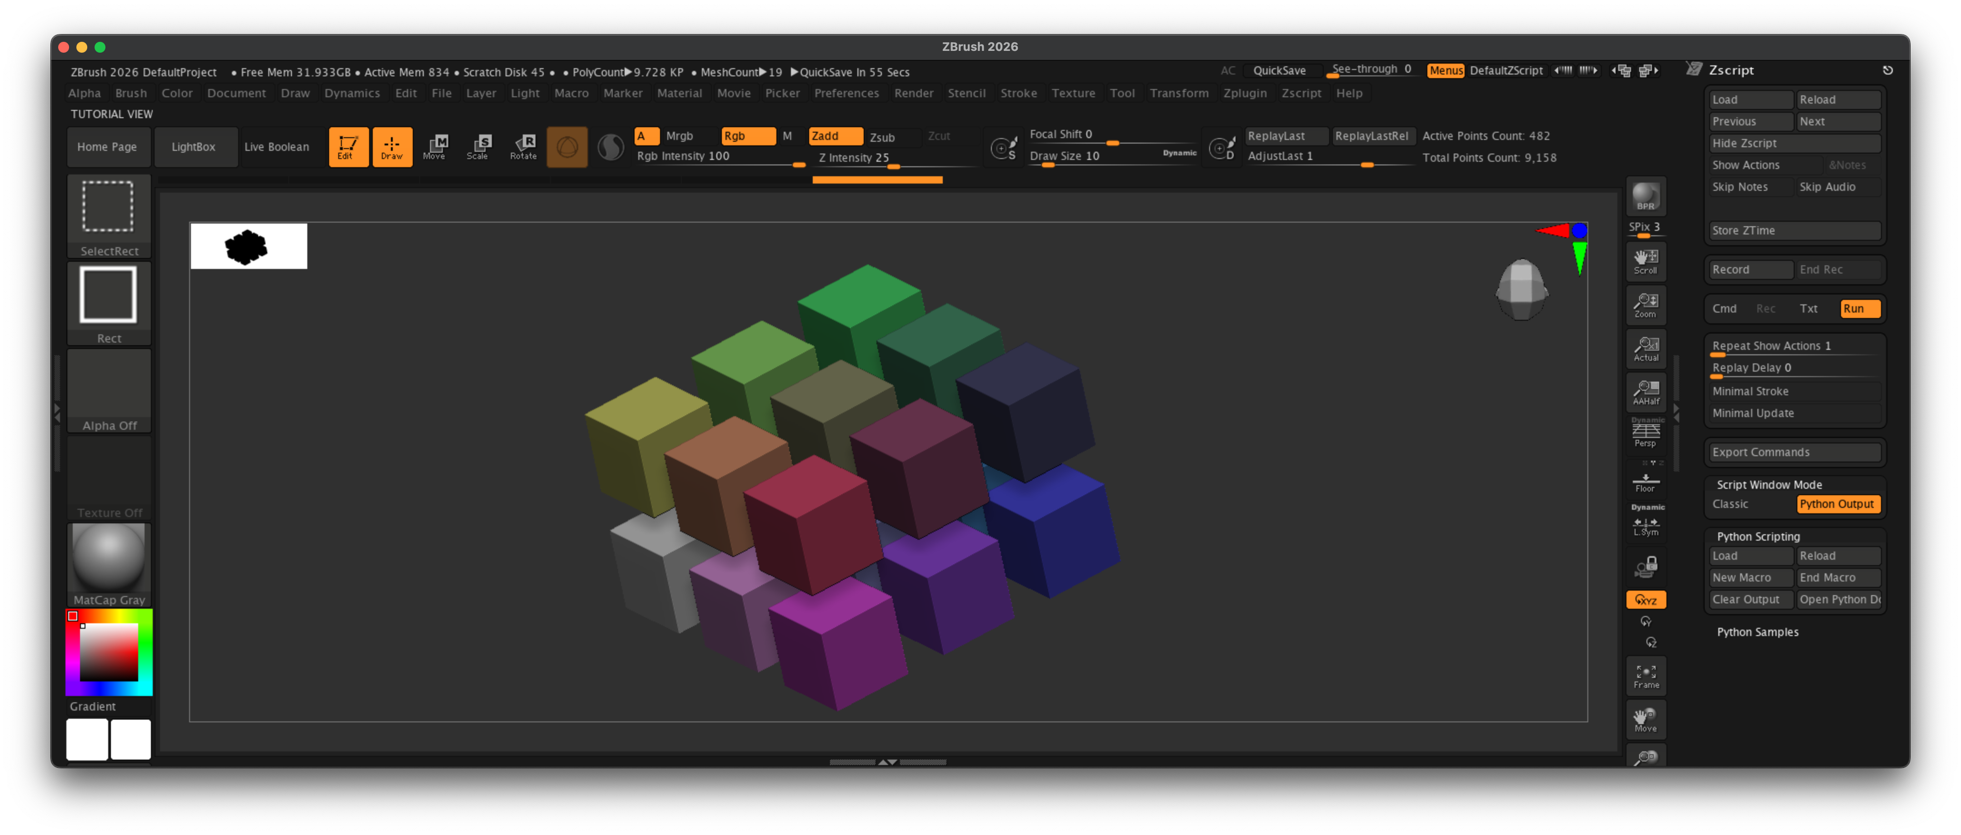1961x835 pixels.
Task: Open the Zplugin menu
Action: 1245,93
